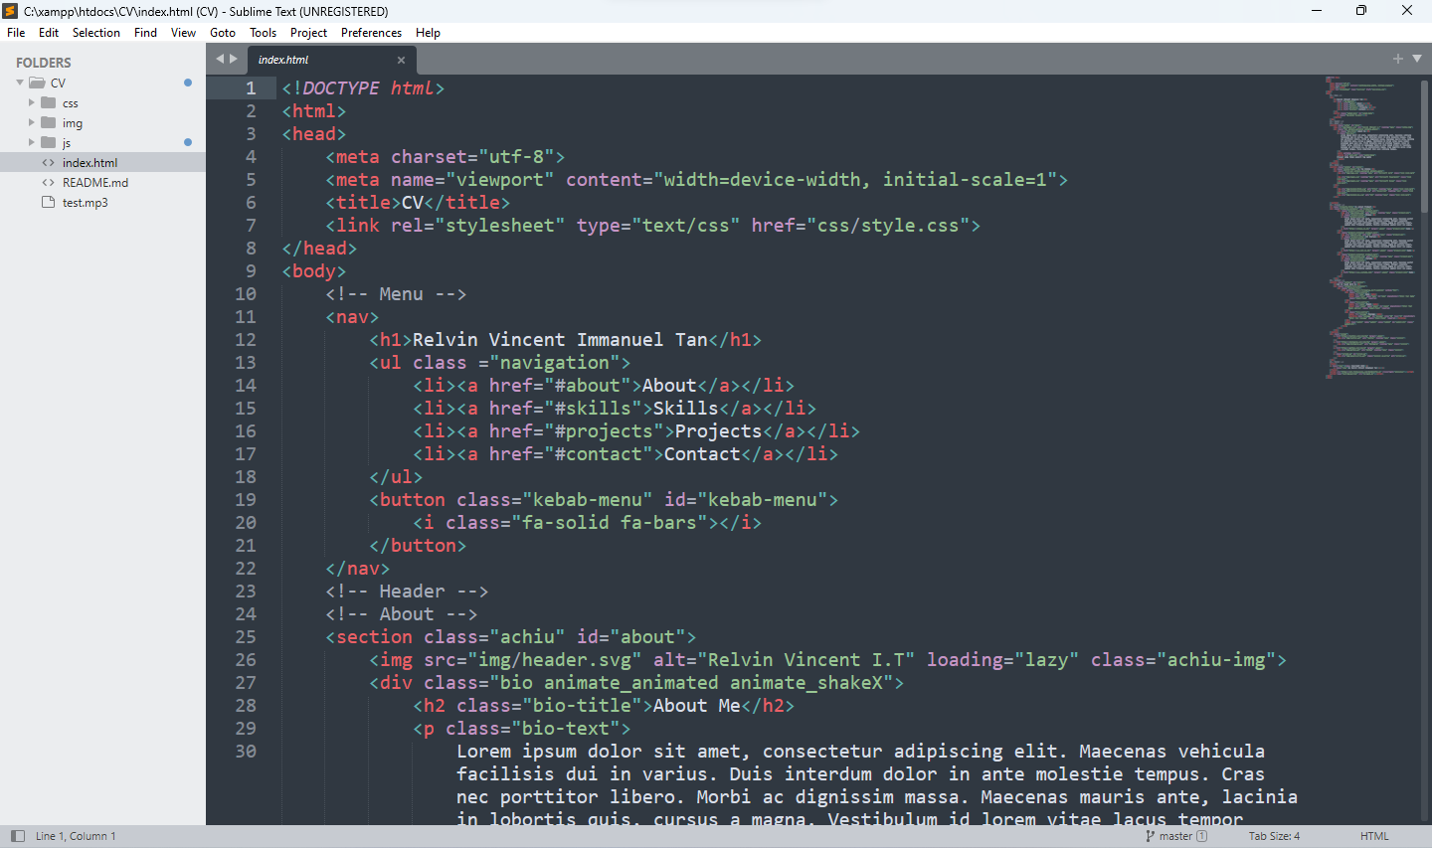Screen dimensions: 1432x848
Task: Toggle the side bar icon in status bar
Action: [17, 836]
